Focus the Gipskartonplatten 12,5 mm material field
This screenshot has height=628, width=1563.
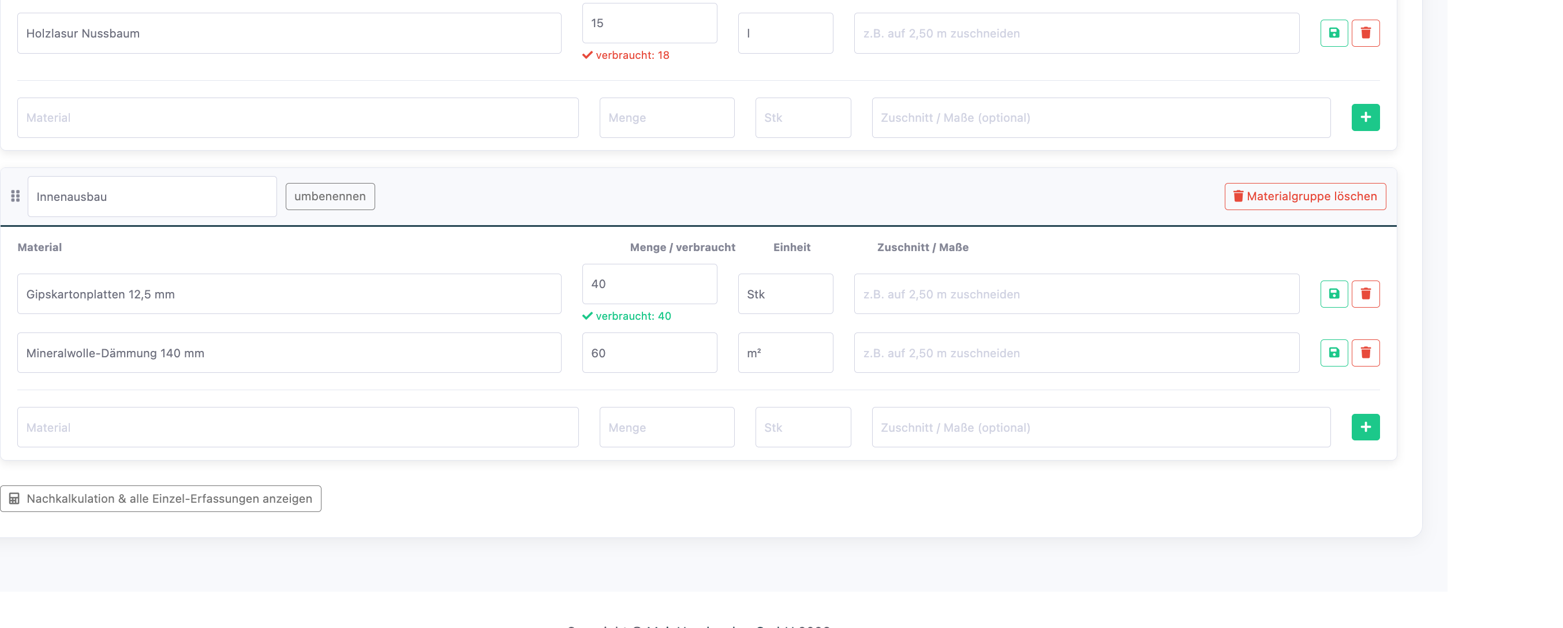tap(289, 294)
